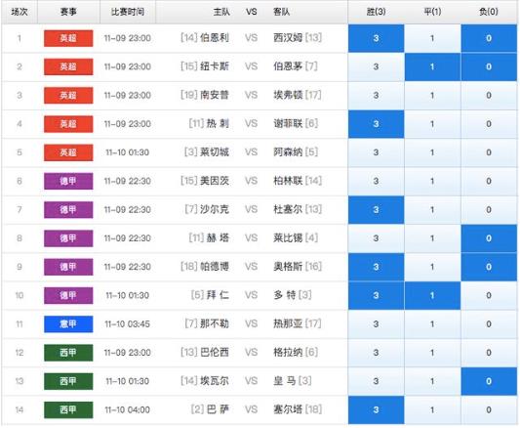Select draw (1) for 南安普 vs 埃弗顿
The height and width of the screenshot is (428, 520).
[432, 96]
